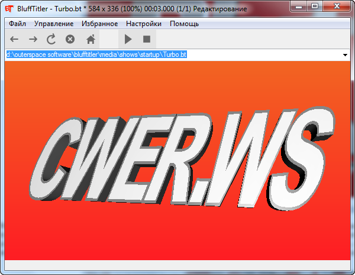Image resolution: width=355 pixels, height=275 pixels.
Task: Click the Back arrow in the toolbar
Action: click(14, 39)
